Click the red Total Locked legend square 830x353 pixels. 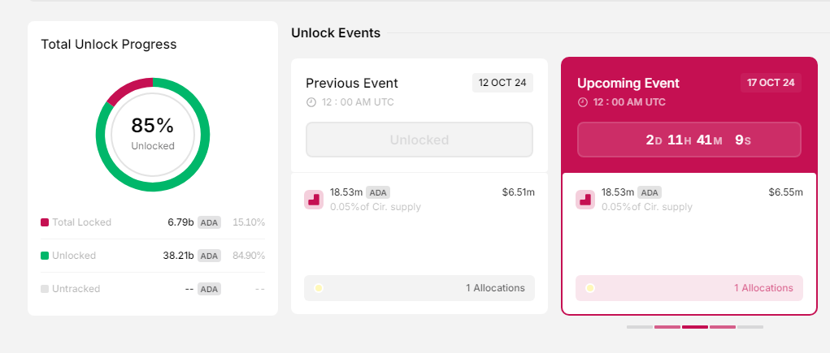click(45, 222)
